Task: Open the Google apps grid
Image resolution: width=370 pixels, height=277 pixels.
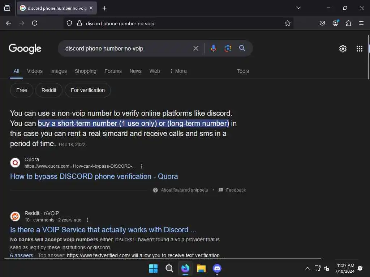Action: pos(360,49)
